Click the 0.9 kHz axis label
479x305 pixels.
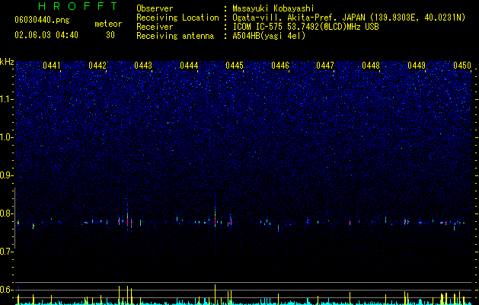pos(7,175)
